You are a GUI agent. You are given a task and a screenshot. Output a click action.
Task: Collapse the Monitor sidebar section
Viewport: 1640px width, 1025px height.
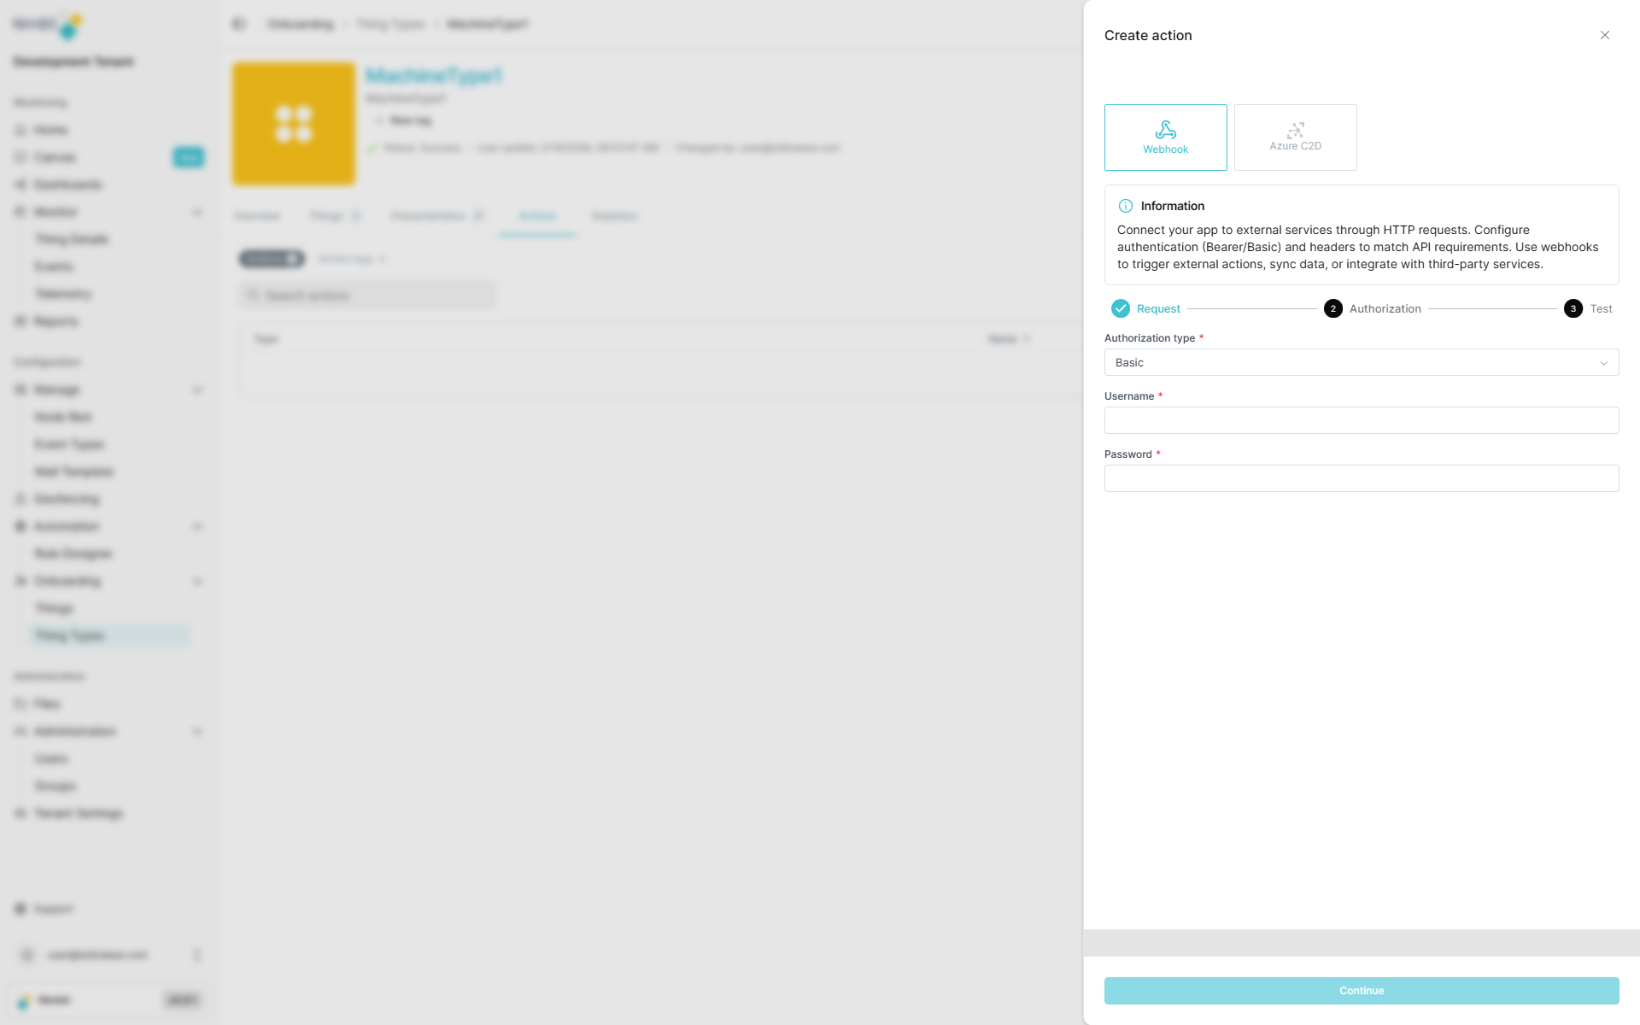[x=197, y=212]
